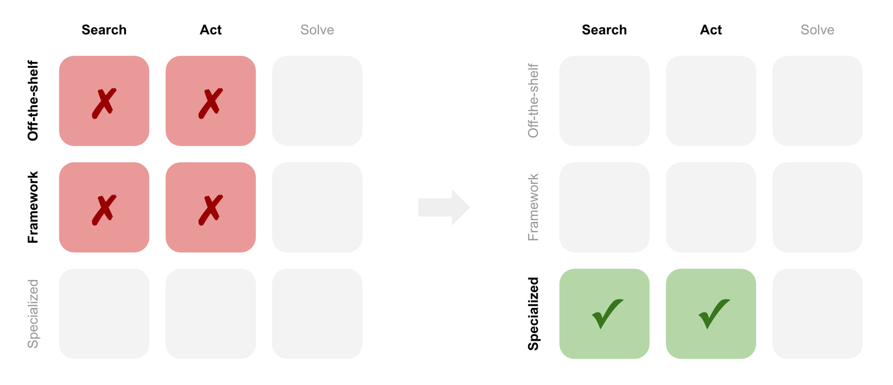Select the bold Act header in right grid
893x385 pixels.
click(x=711, y=30)
